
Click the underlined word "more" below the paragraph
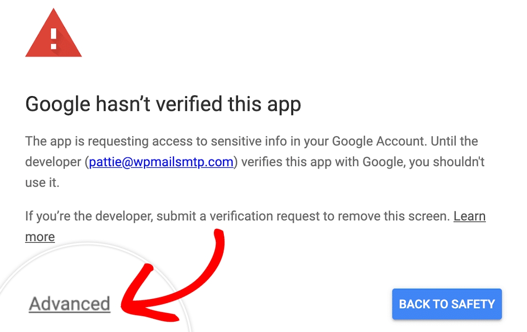[x=40, y=236]
